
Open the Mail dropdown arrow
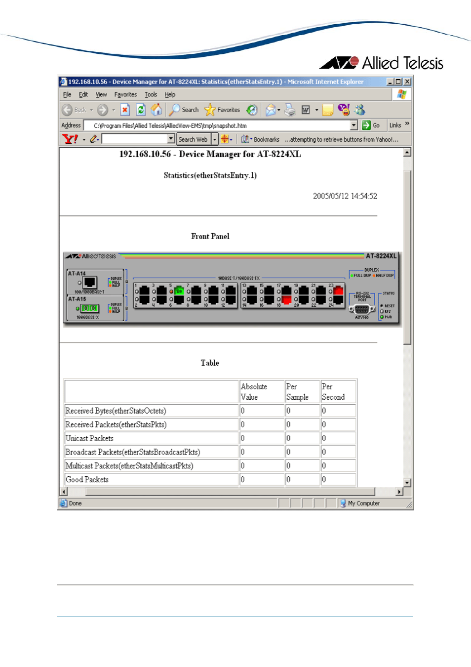pyautogui.click(x=279, y=110)
